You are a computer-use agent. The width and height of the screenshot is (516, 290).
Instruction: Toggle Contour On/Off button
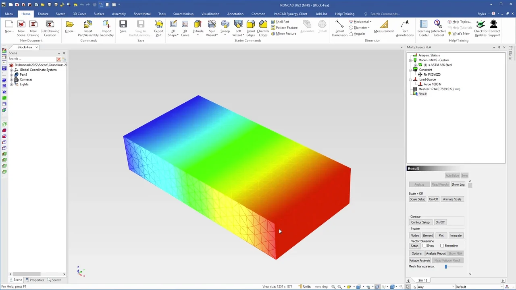(x=440, y=222)
